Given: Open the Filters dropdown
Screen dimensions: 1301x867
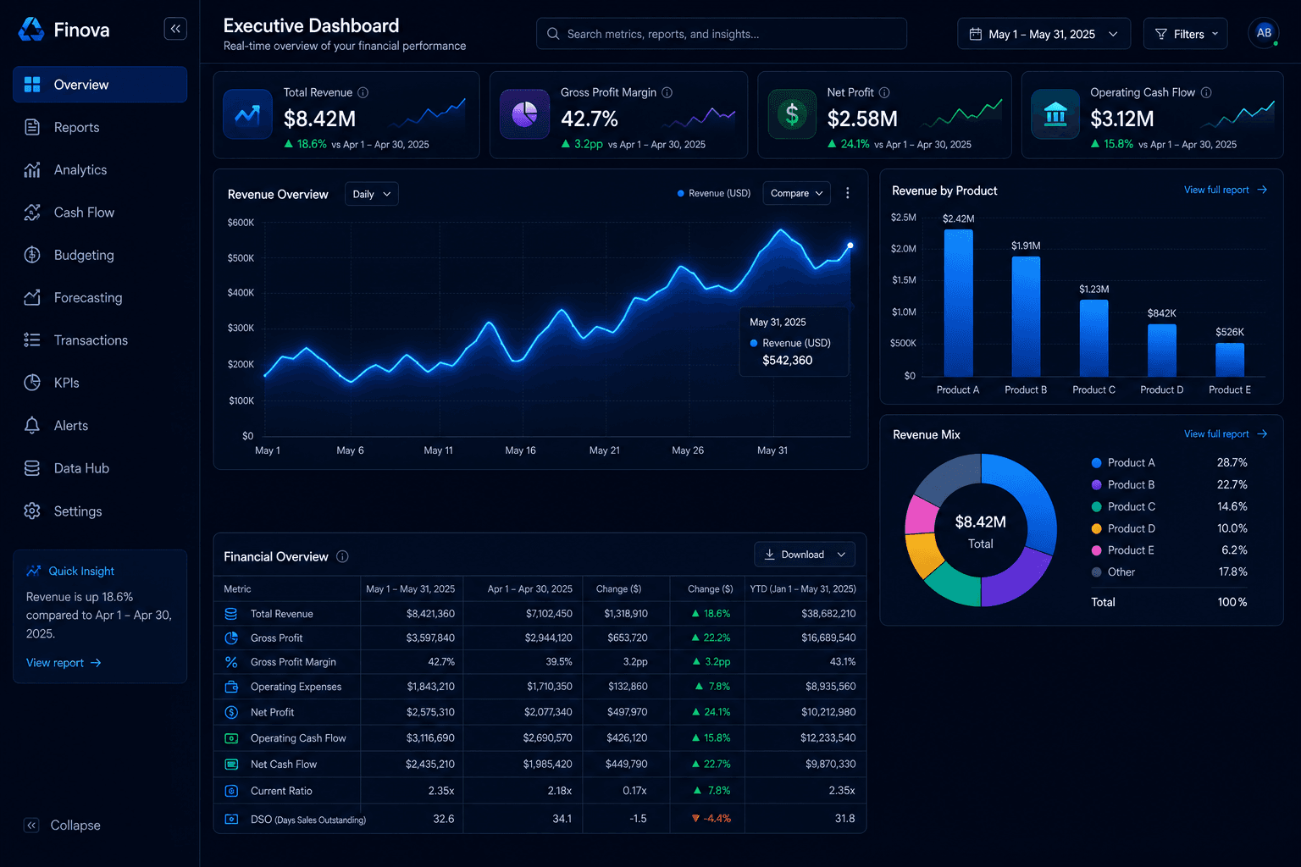Looking at the screenshot, I should click(1186, 34).
